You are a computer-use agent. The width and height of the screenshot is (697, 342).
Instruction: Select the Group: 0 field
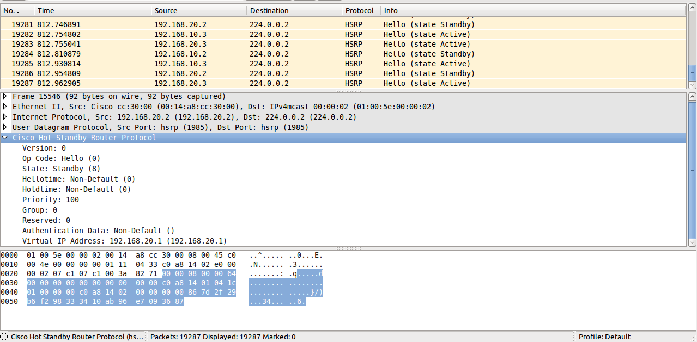40,210
